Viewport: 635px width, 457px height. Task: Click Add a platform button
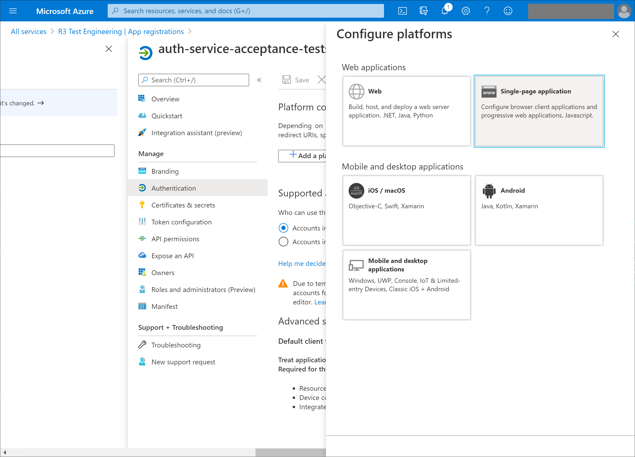tap(302, 156)
